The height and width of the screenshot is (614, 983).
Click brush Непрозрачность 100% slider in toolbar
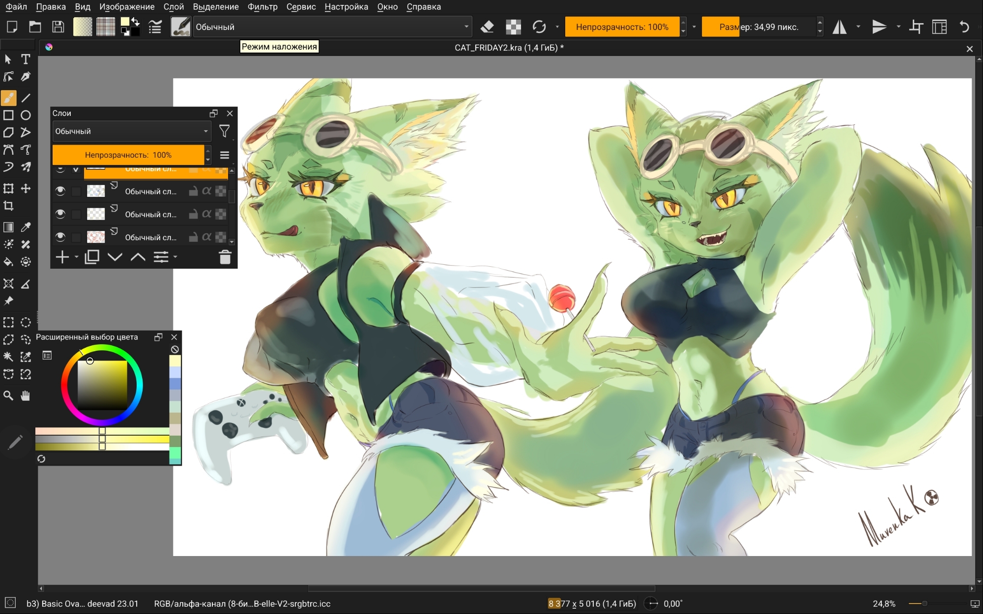[x=622, y=27]
